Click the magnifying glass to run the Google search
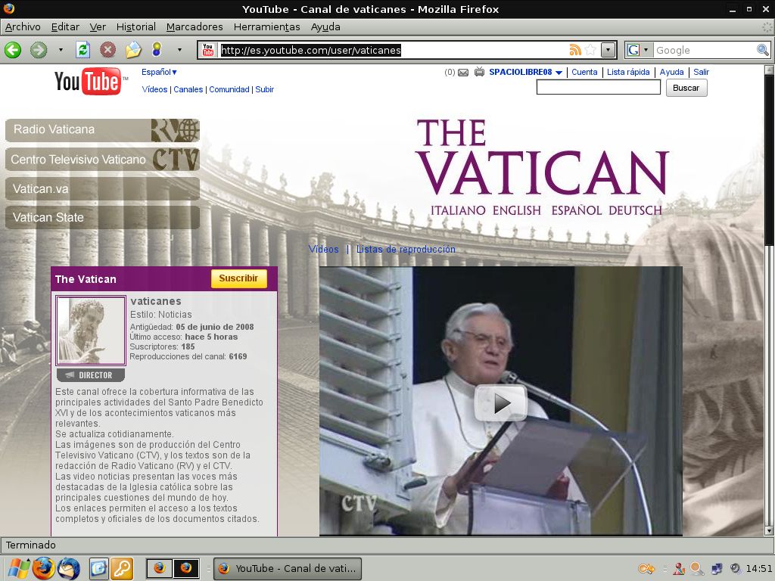Viewport: 775px width, 581px height. click(762, 50)
